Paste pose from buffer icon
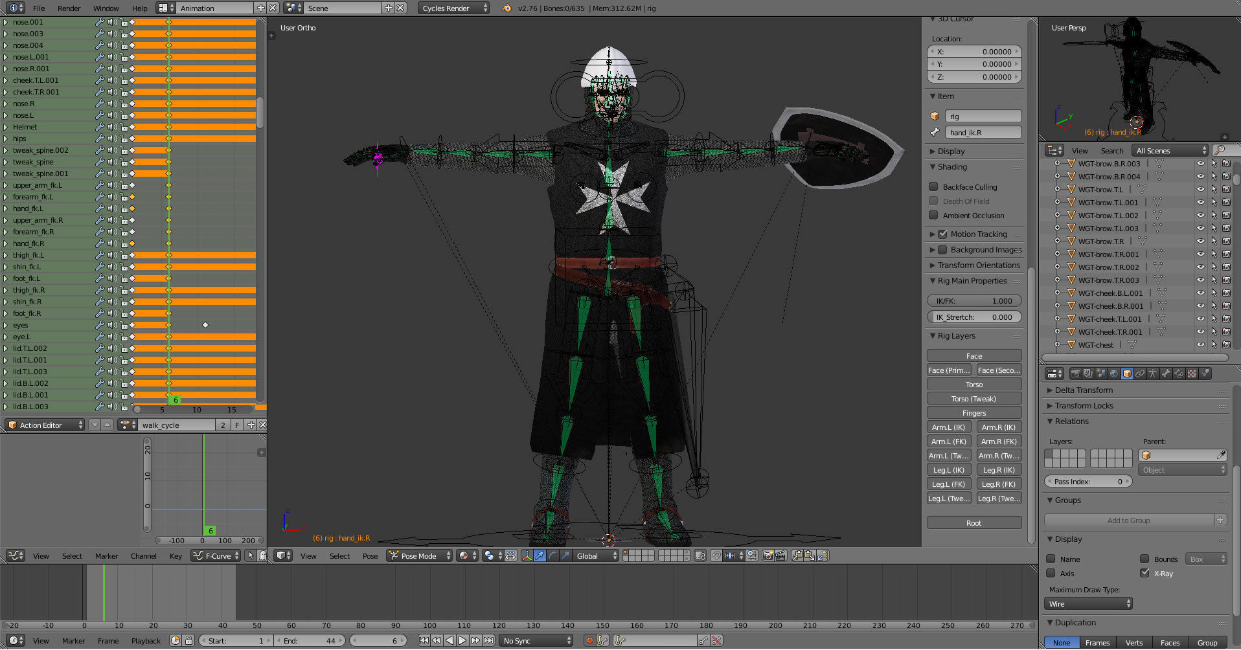This screenshot has width=1241, height=650. [810, 556]
